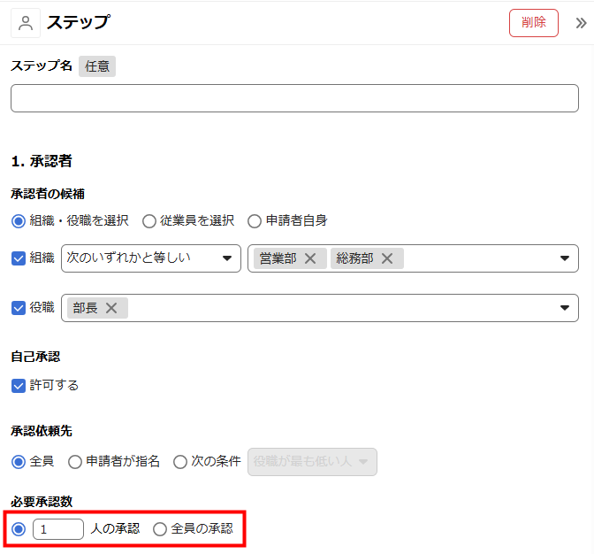Select 組織・役職を選択 radio option
The width and height of the screenshot is (594, 554).
19,220
